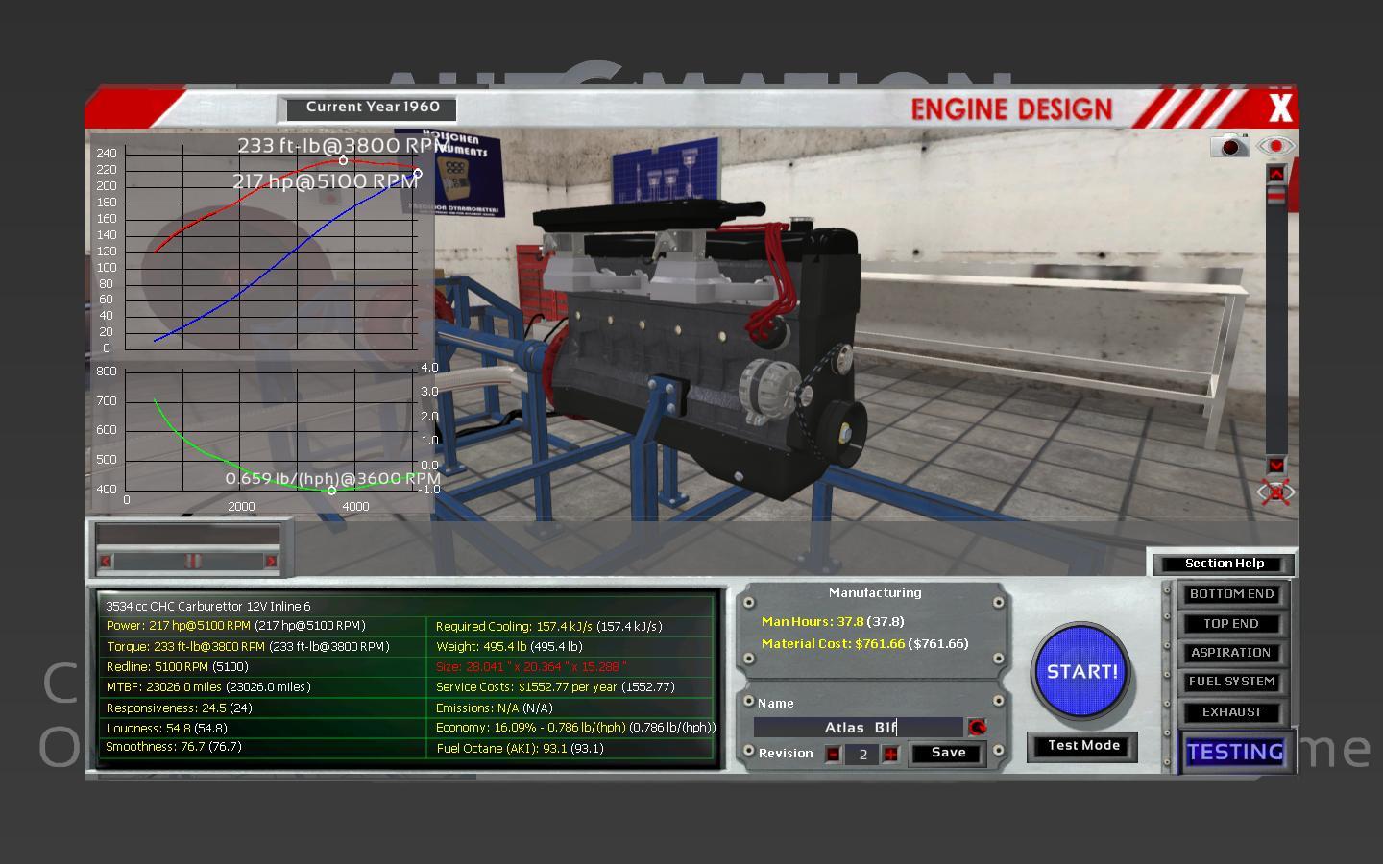Close the Engine Design window
Image resolution: width=1383 pixels, height=864 pixels.
click(1280, 108)
